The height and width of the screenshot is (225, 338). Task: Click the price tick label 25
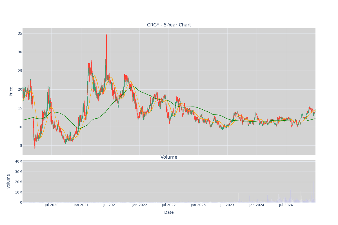pyautogui.click(x=20, y=71)
